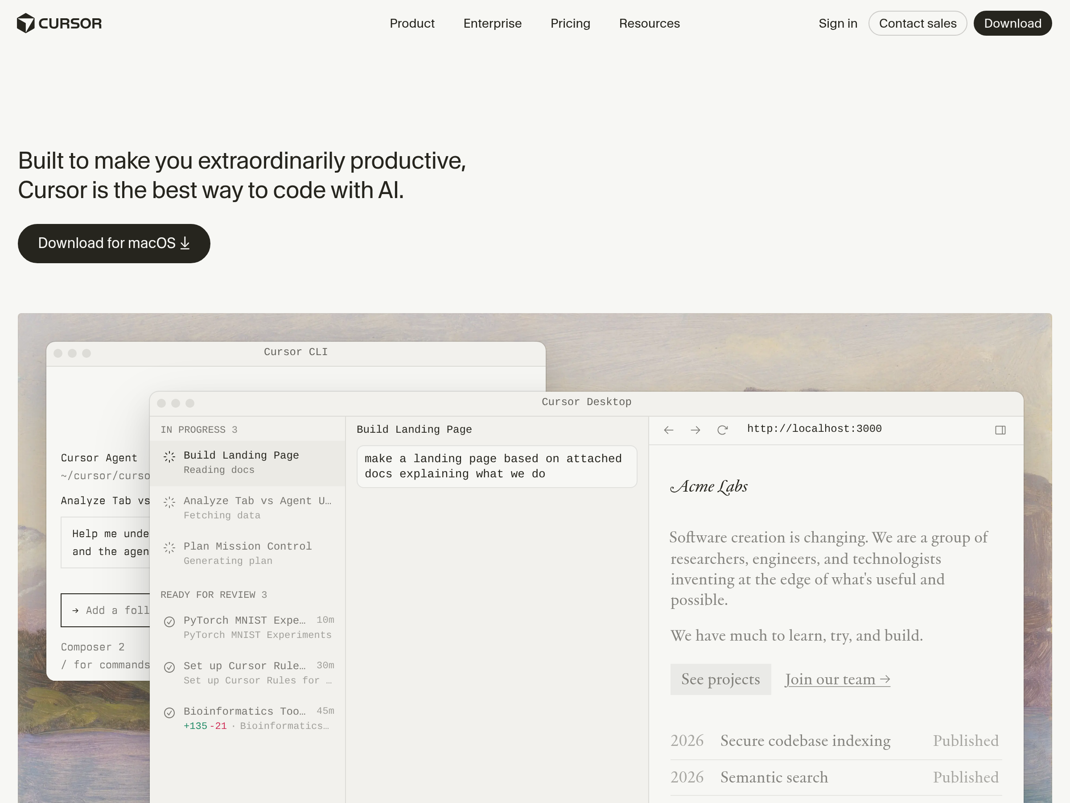Toggle the side panel layout icon
This screenshot has height=803, width=1070.
click(x=1000, y=430)
